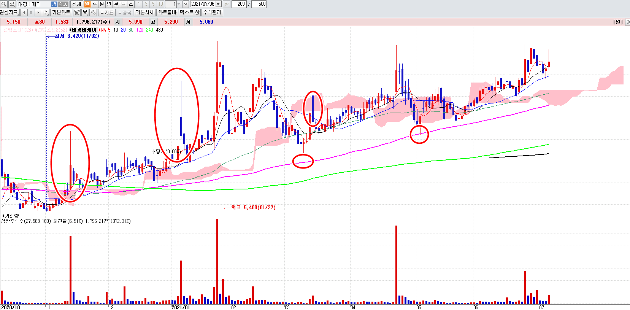Switch to yearly 년 chart period

(109, 4)
